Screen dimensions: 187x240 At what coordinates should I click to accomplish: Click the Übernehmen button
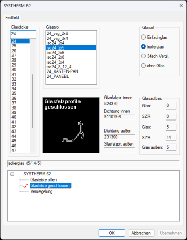tap(170, 233)
